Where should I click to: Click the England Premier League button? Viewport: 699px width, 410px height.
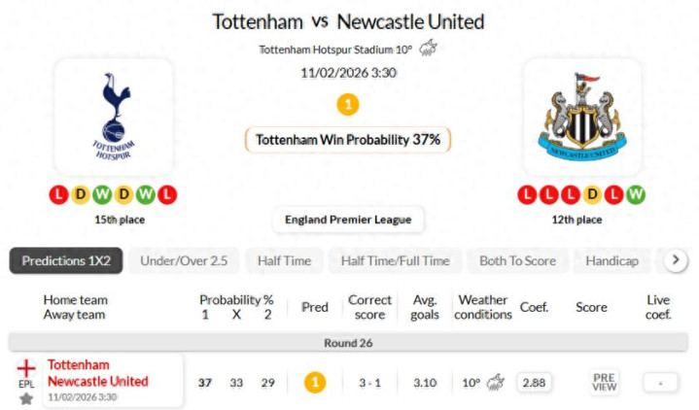pyautogui.click(x=348, y=220)
